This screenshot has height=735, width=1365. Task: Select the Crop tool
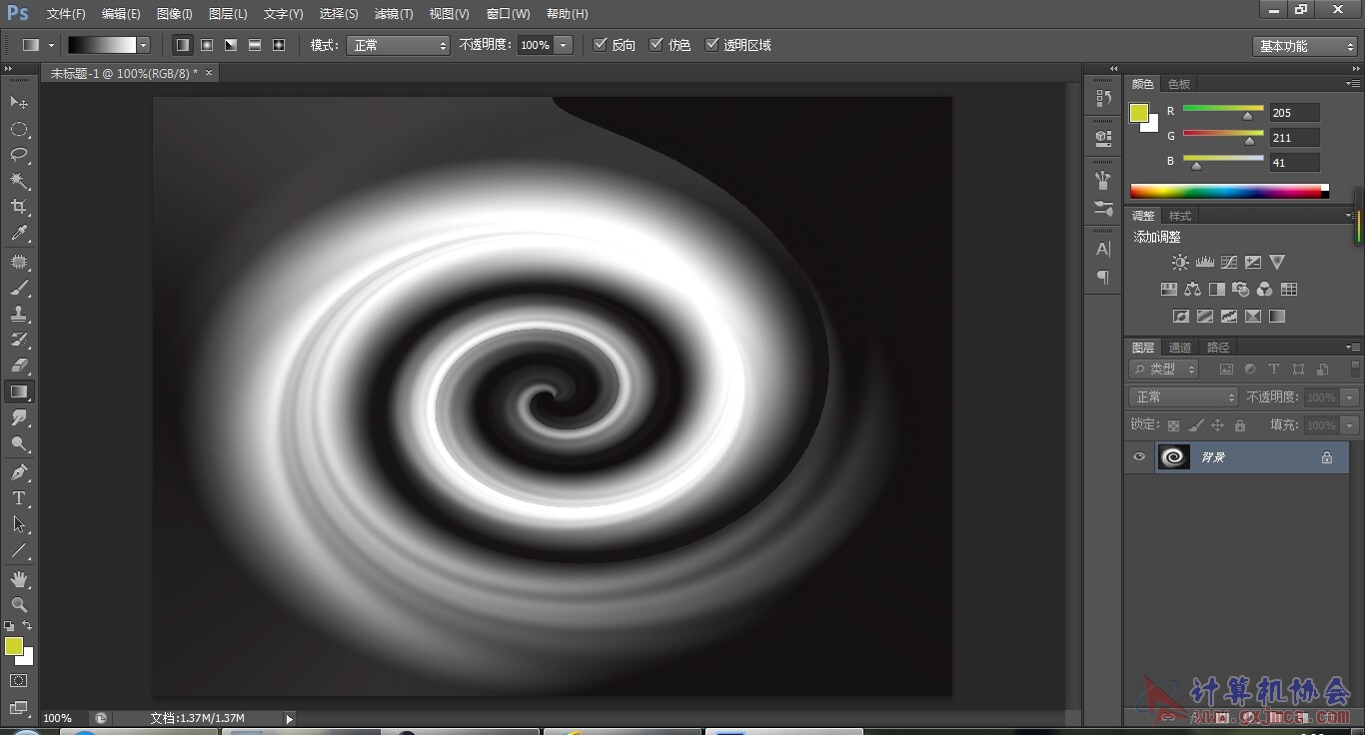point(19,207)
